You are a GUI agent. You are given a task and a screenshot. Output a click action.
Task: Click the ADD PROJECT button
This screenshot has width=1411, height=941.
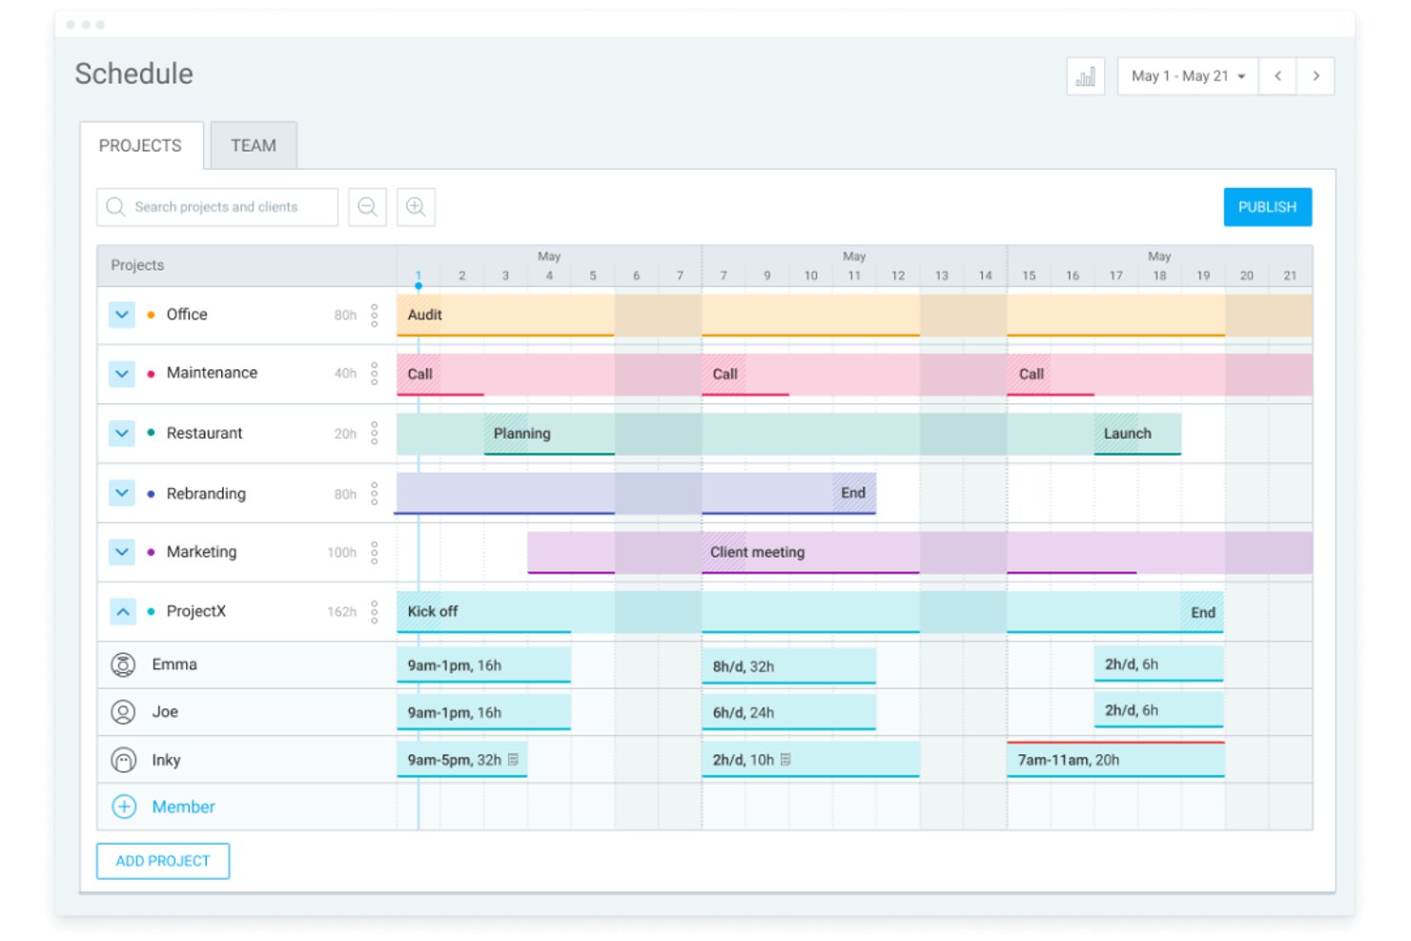click(x=163, y=861)
